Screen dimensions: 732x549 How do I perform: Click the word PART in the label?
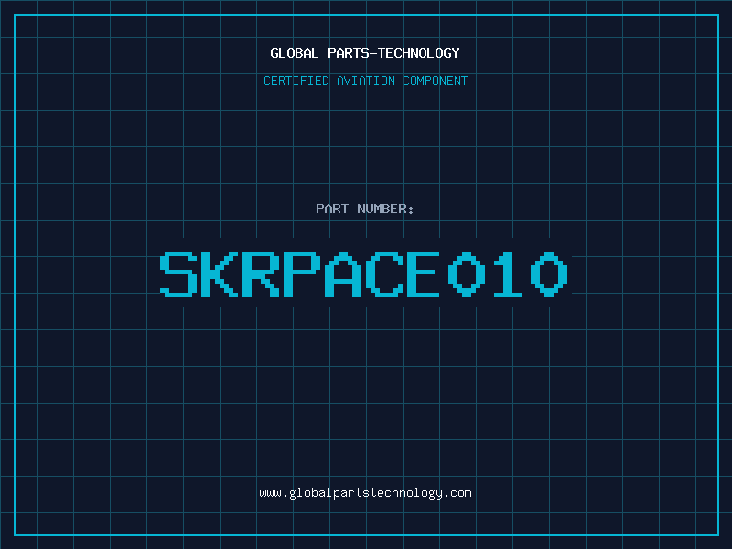[x=332, y=210]
